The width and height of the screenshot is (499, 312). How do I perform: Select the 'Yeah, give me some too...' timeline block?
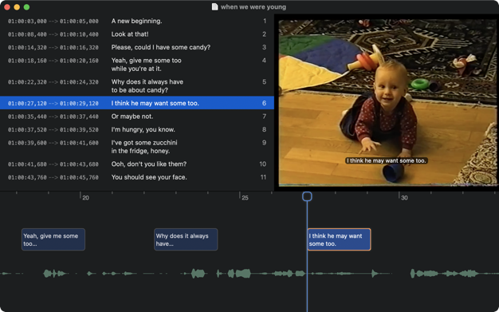pyautogui.click(x=53, y=239)
